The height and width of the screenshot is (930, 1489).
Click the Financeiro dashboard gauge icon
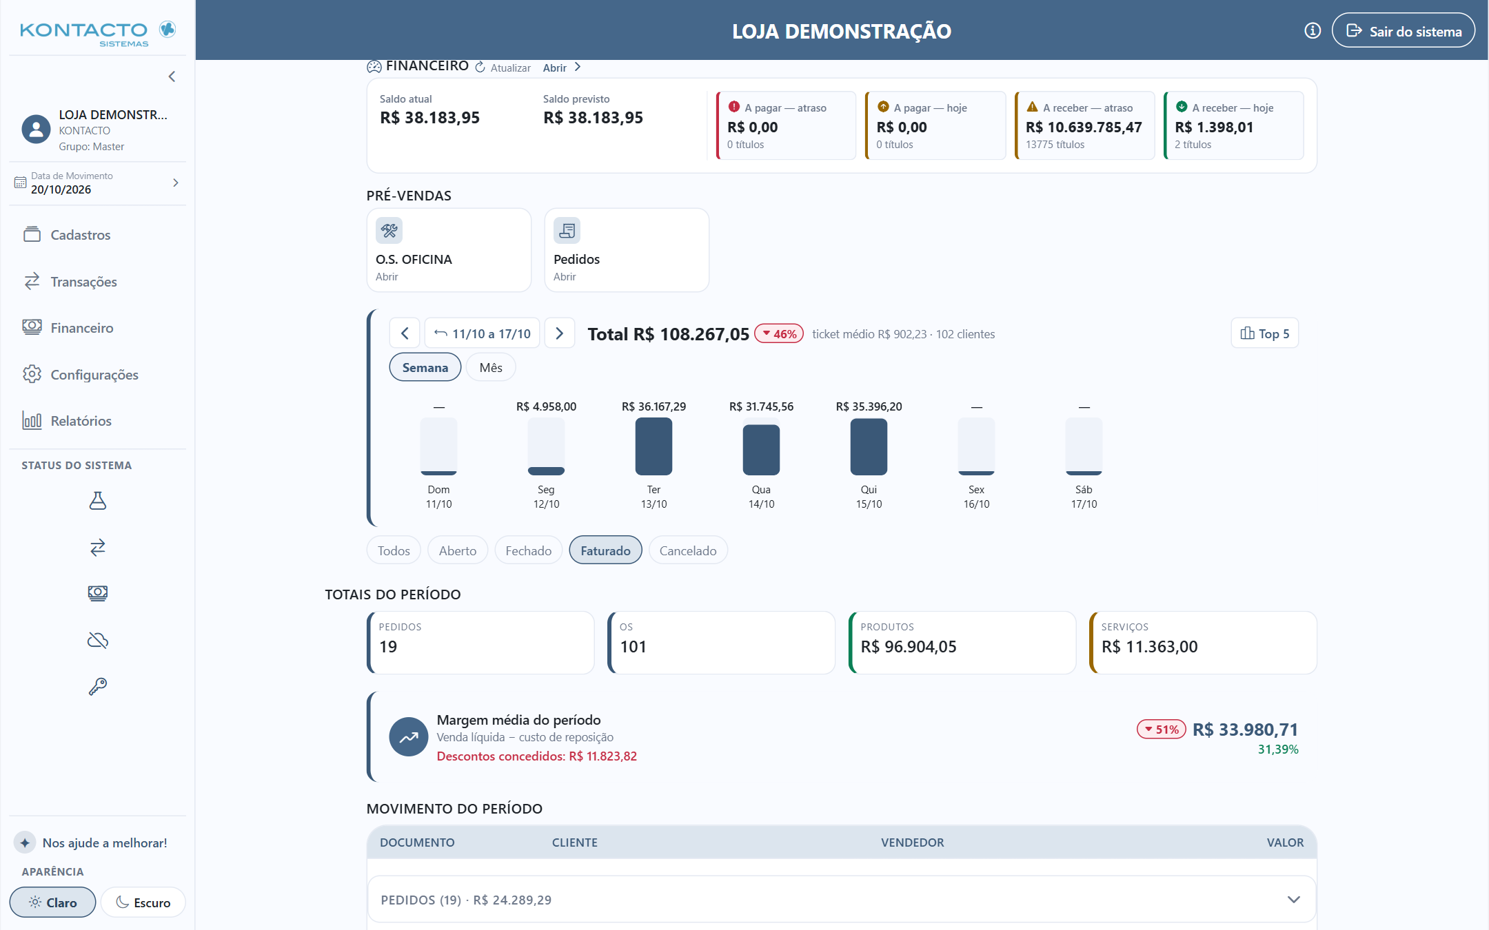click(x=374, y=67)
